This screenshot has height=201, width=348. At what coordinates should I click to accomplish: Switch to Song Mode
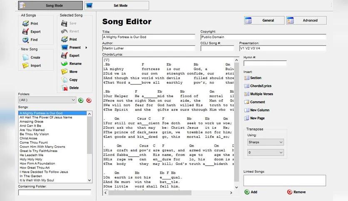[50, 5]
